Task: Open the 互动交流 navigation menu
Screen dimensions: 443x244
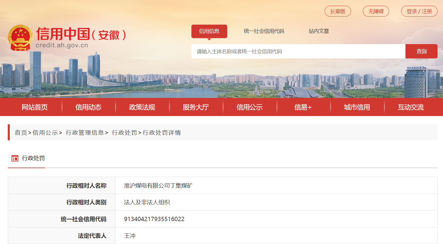Action: click(411, 107)
